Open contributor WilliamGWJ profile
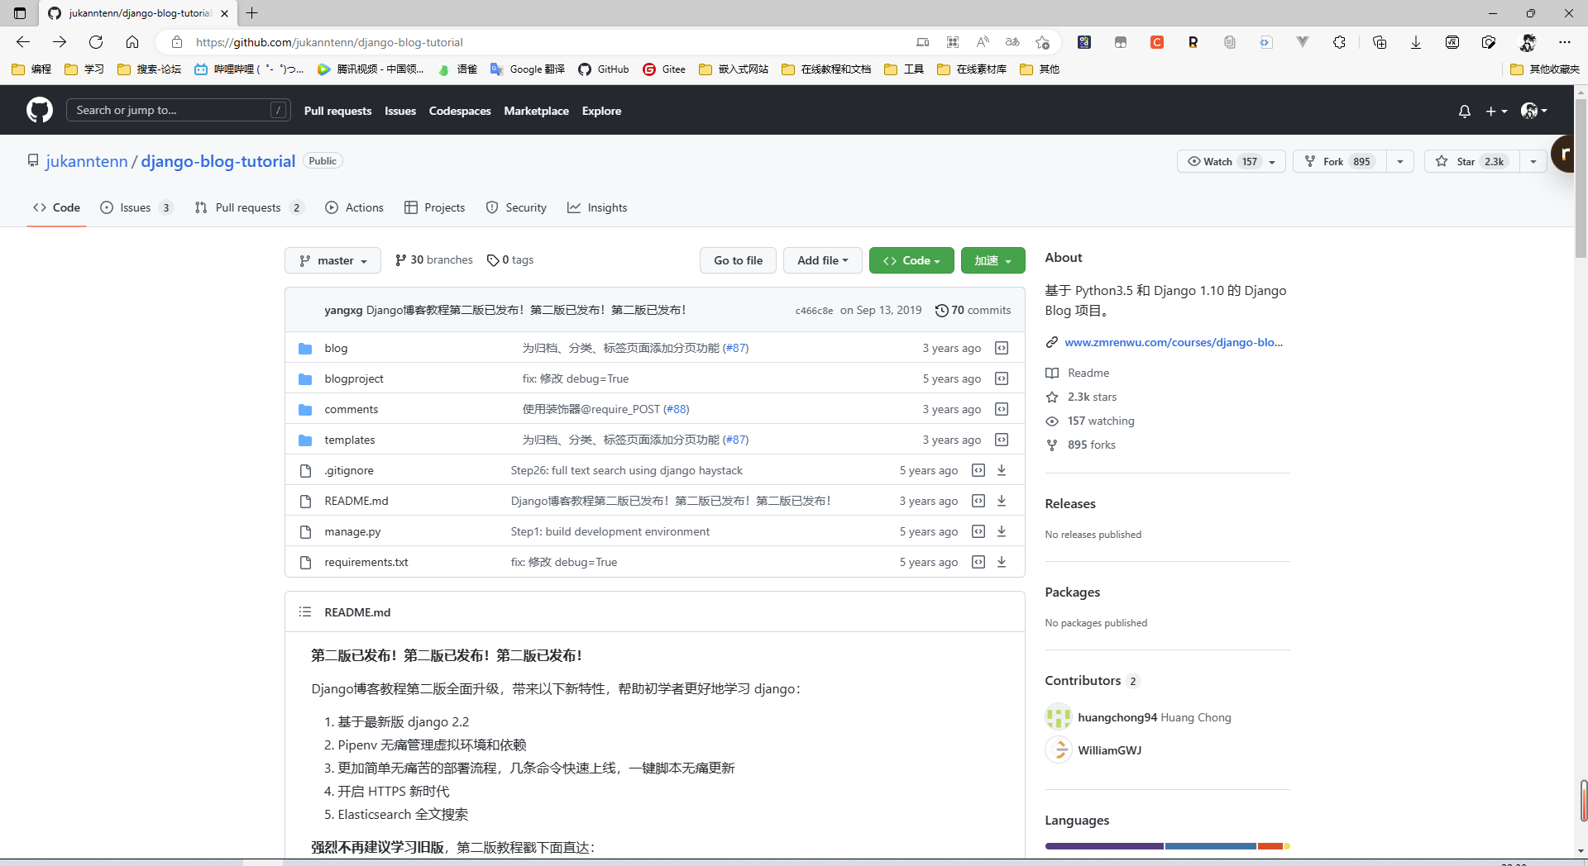The height and width of the screenshot is (866, 1588). (x=1109, y=750)
